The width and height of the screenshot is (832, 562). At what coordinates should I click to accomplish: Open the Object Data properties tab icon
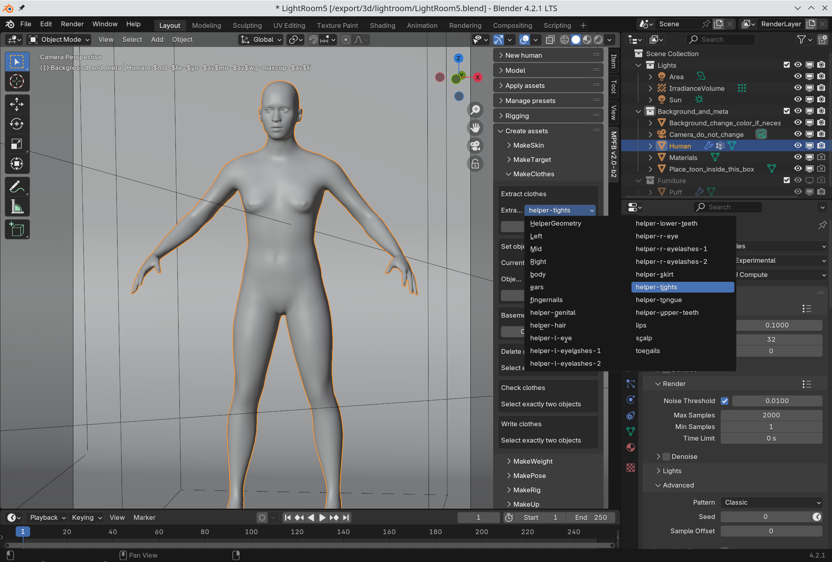point(631,431)
